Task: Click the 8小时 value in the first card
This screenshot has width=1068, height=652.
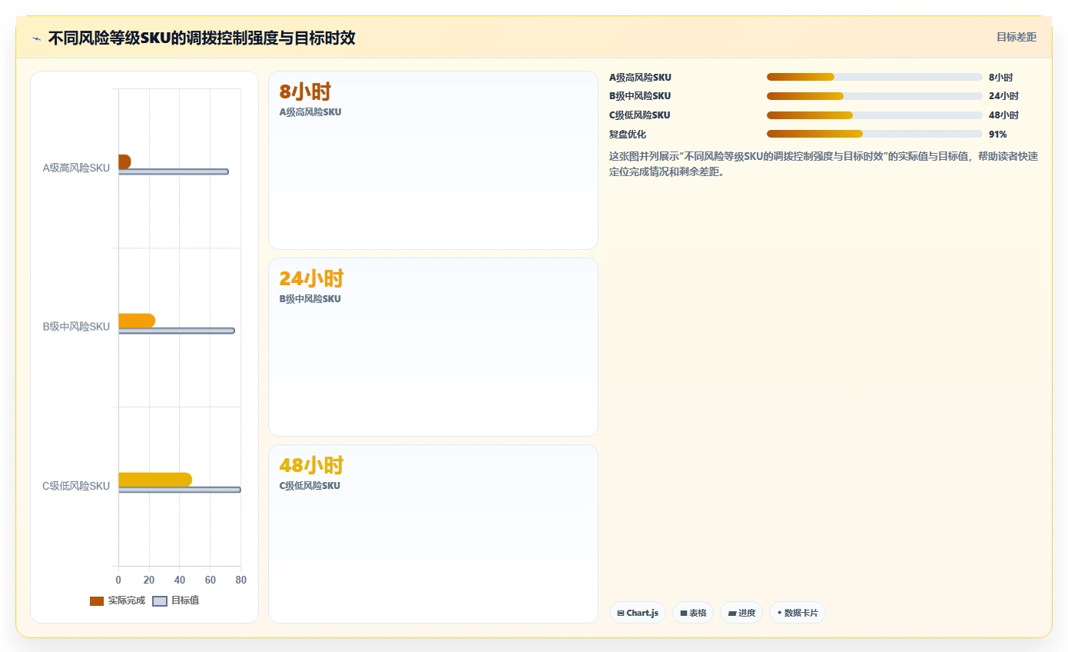Action: pyautogui.click(x=305, y=92)
